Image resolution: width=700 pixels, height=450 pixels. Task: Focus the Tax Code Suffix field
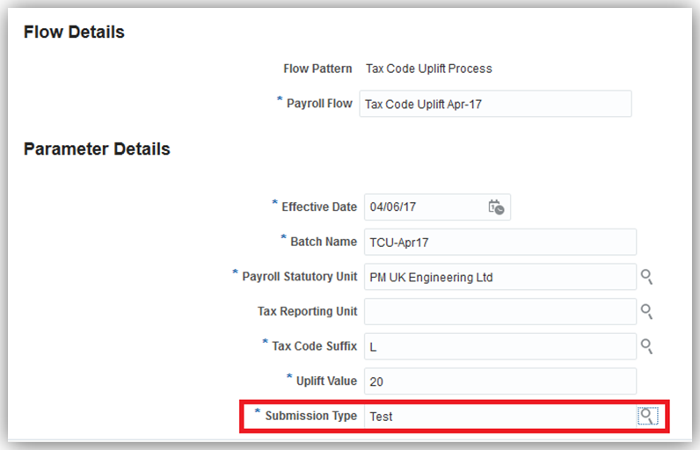point(499,346)
